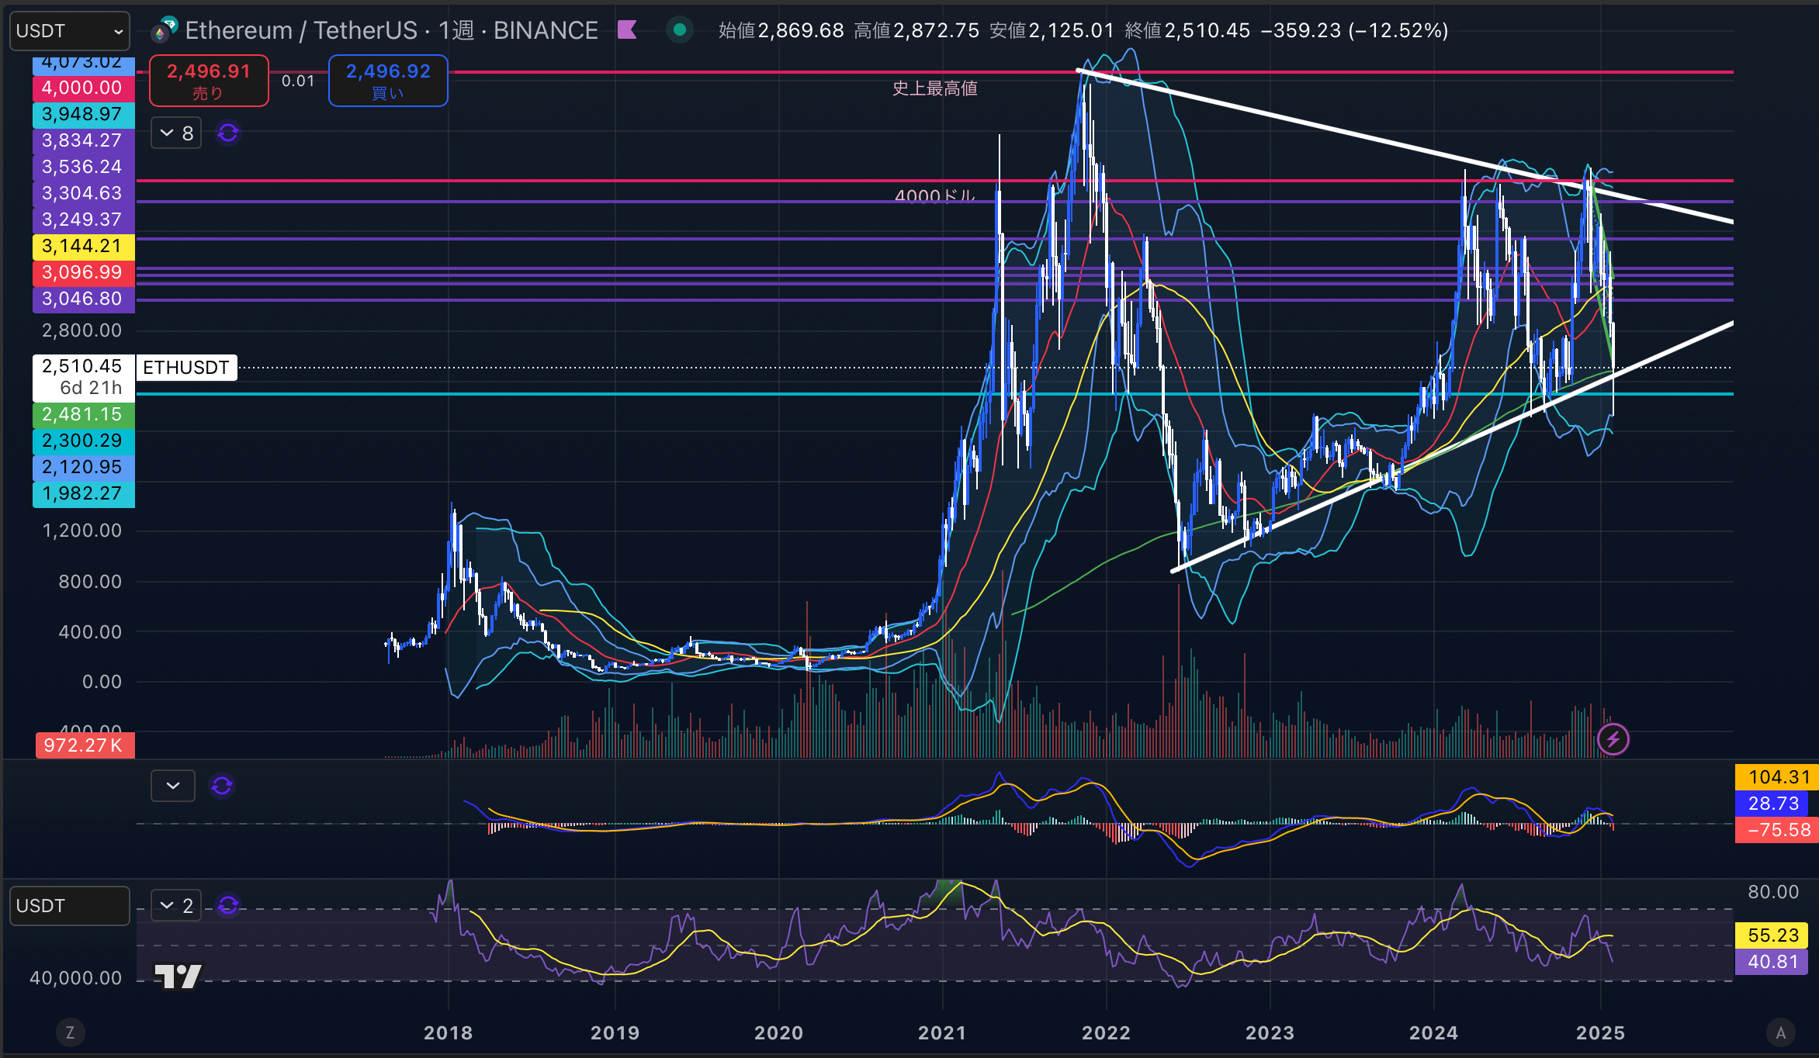Click the refresh icon beside indicator count 8

coord(228,133)
